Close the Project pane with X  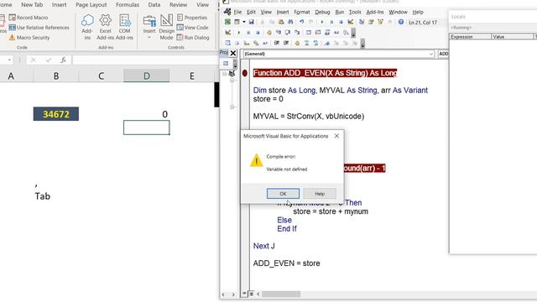[233, 53]
